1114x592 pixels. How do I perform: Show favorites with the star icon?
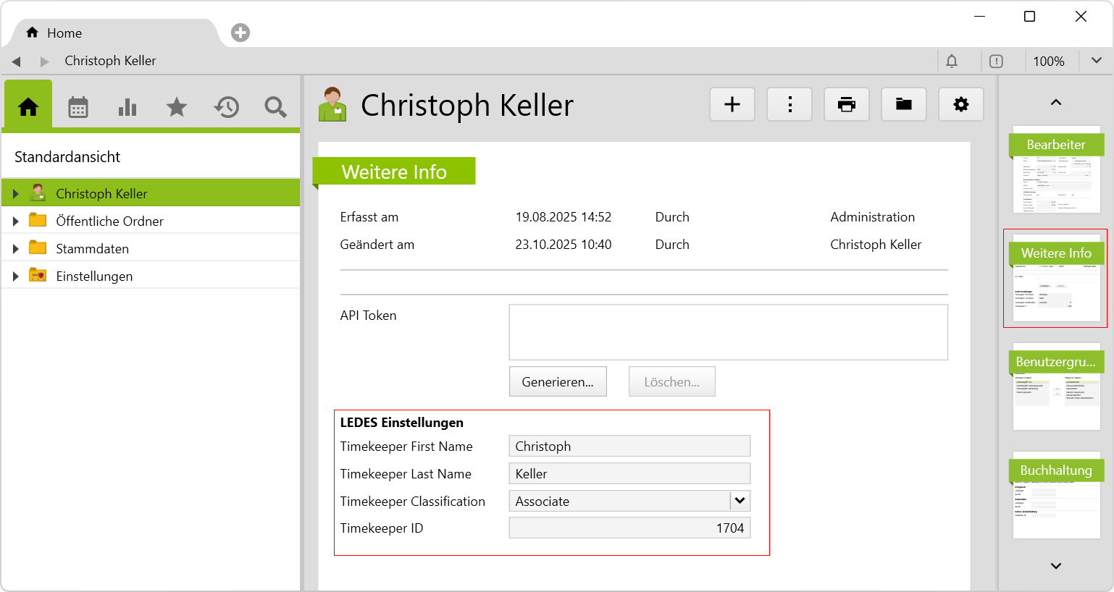[177, 107]
